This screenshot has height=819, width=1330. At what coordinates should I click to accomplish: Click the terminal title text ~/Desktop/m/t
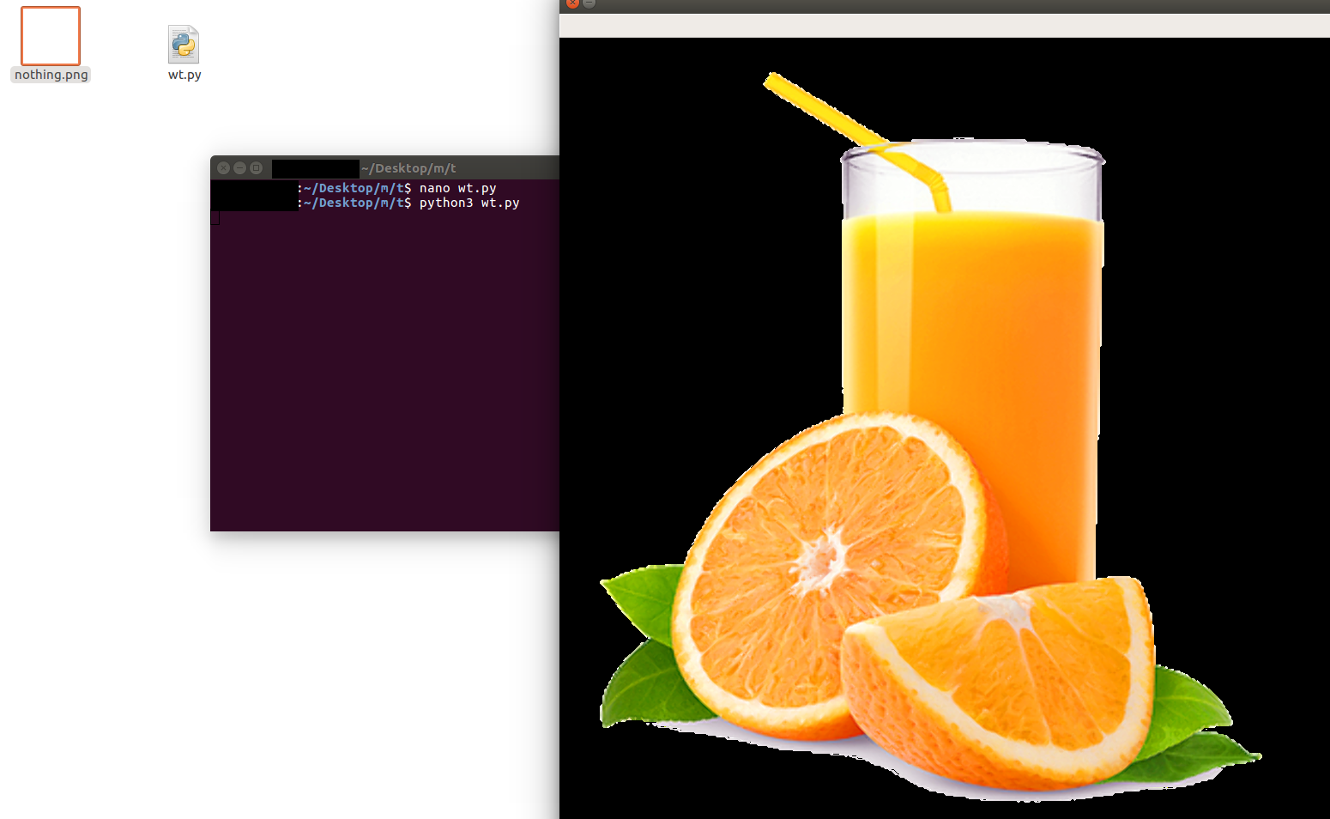[x=408, y=168]
